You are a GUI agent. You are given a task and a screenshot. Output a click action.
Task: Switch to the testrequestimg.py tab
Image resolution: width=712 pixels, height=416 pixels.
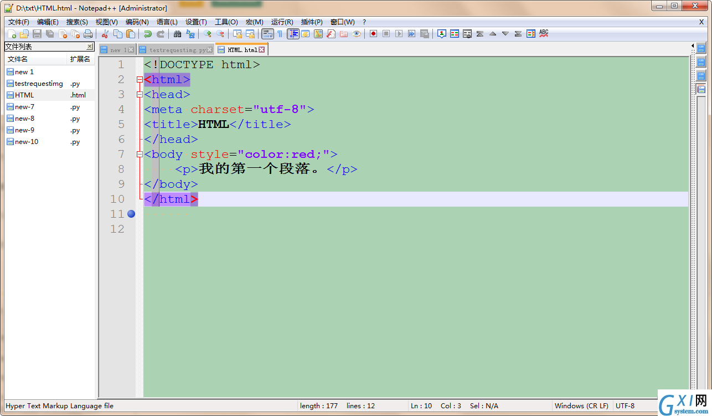tap(176, 50)
